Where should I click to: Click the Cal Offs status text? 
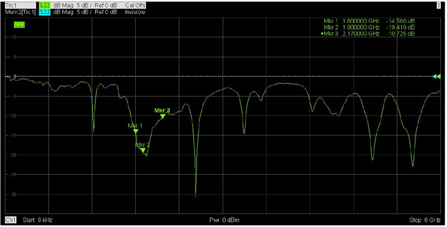click(x=135, y=5)
